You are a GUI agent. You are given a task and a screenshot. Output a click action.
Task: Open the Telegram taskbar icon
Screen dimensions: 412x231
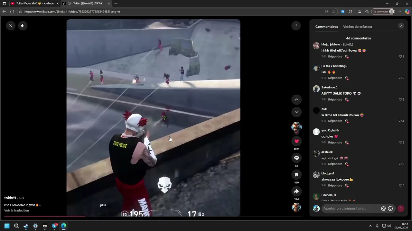(54, 226)
